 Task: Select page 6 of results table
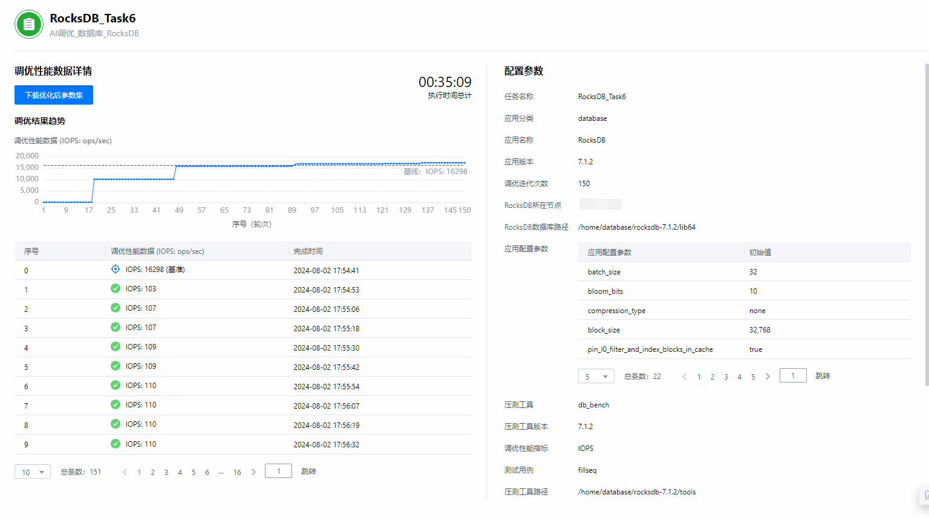207,473
